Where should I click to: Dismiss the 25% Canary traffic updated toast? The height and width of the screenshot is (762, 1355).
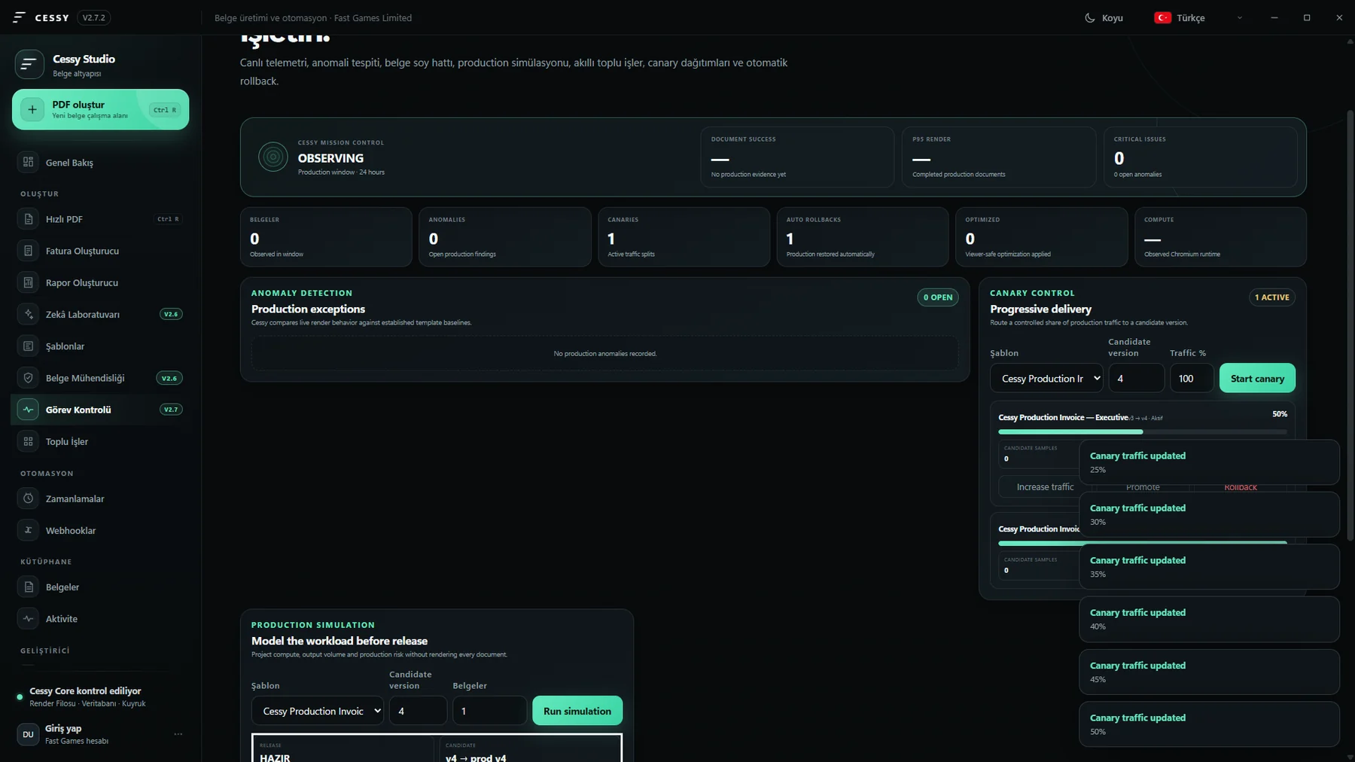pyautogui.click(x=1209, y=462)
